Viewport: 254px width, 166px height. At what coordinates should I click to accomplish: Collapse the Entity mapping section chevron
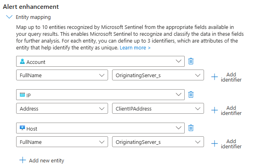pyautogui.click(x=9, y=17)
